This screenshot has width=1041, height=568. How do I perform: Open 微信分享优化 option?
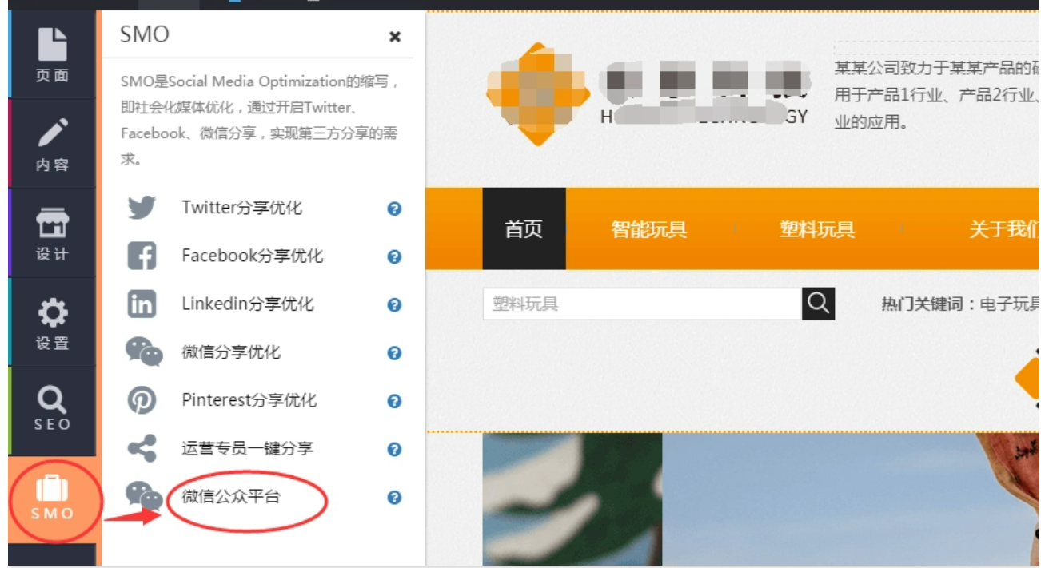coord(231,352)
